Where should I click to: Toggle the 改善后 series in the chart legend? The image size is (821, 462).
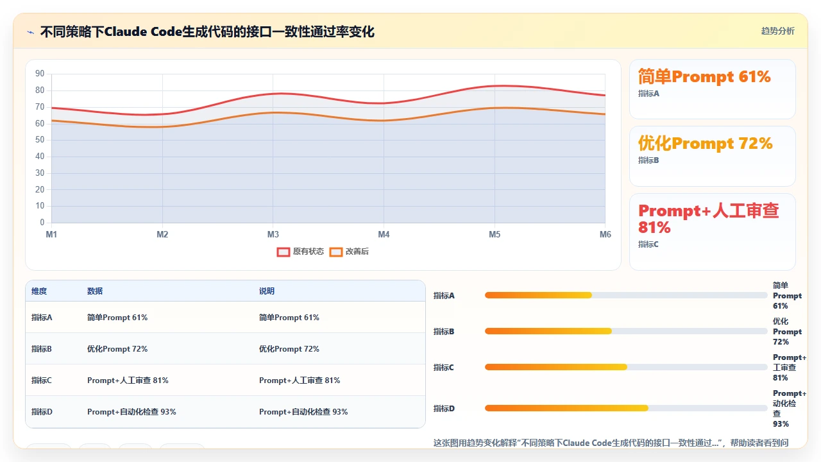(349, 252)
